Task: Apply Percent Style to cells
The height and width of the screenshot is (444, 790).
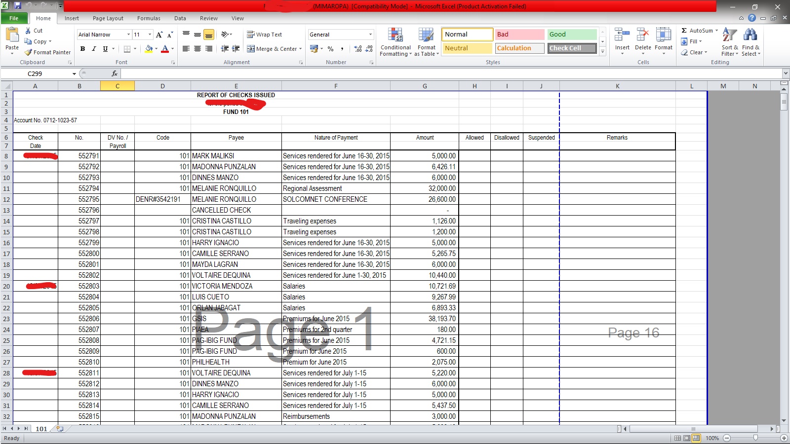Action: (330, 49)
